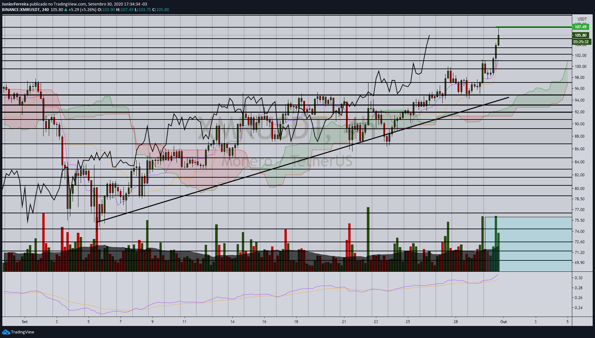Screen dimensions: 595x338
Task: Select the C:105.80 close value in header
Action: click(x=160, y=10)
